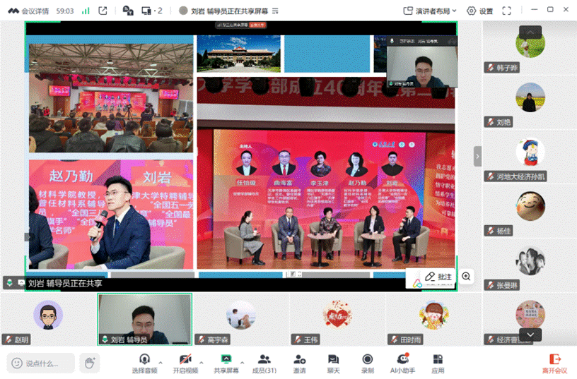
Task: Click the raise hand icon
Action: pos(89,363)
